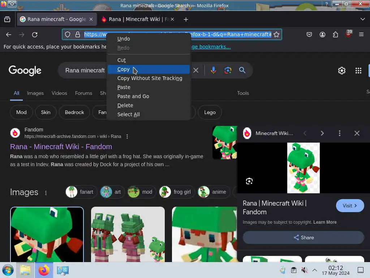The height and width of the screenshot is (278, 370).
Task: Open more options for the Fandom result
Action: pos(127,136)
